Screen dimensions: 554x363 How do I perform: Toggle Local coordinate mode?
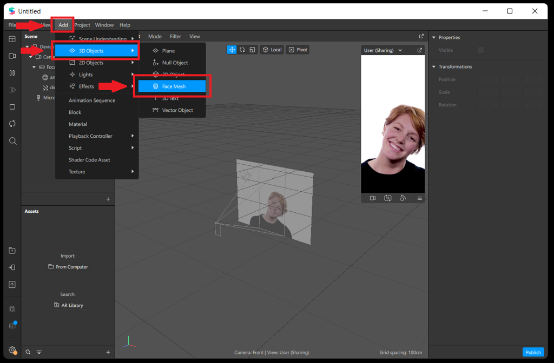(272, 50)
